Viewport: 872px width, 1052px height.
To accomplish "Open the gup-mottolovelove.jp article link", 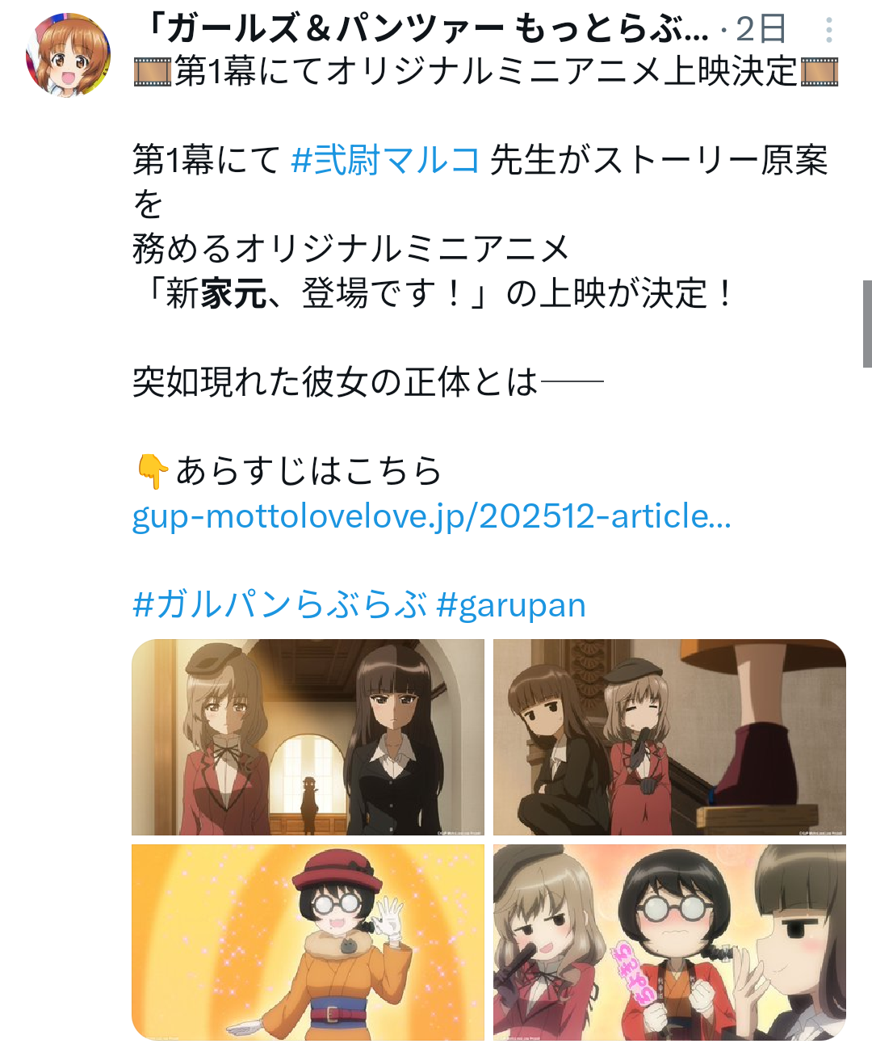I will pos(432,515).
